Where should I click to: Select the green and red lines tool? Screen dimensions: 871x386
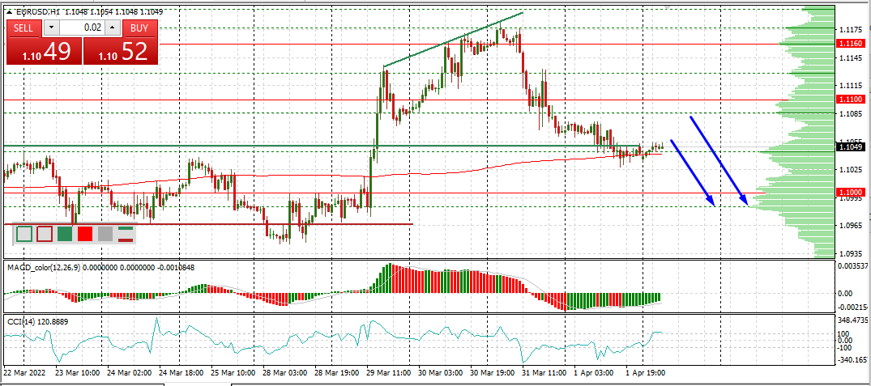click(x=126, y=234)
